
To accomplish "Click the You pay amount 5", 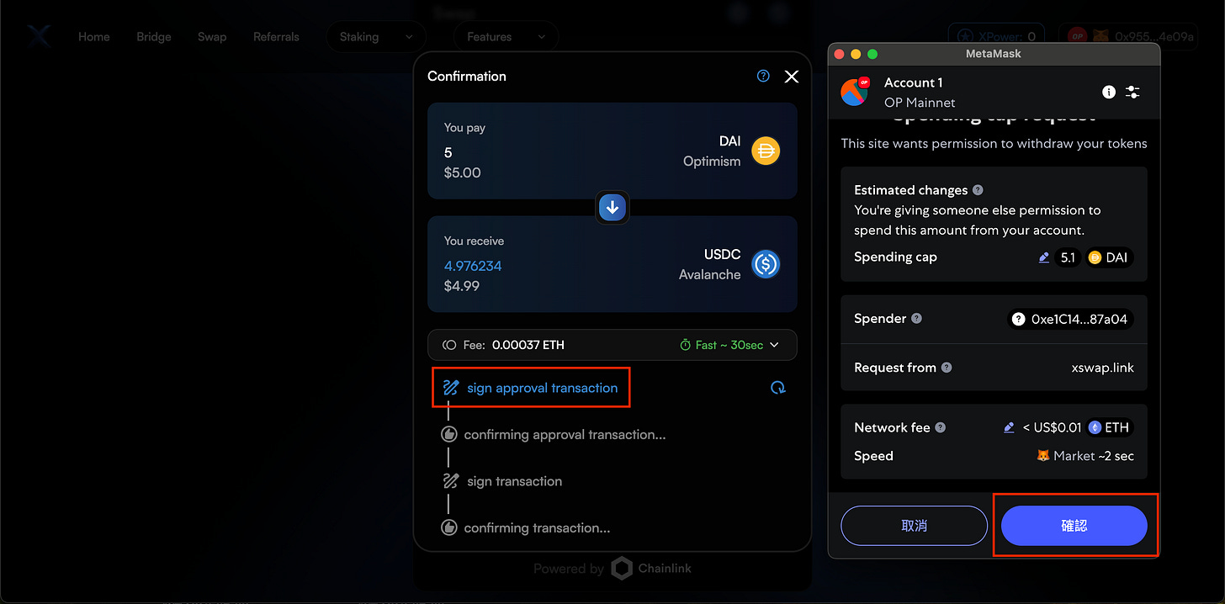I will point(448,152).
